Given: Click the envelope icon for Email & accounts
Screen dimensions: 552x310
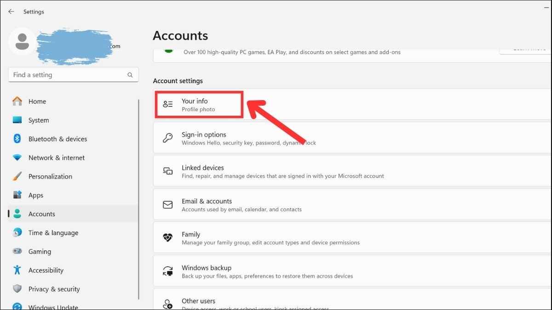Looking at the screenshot, I should (168, 204).
